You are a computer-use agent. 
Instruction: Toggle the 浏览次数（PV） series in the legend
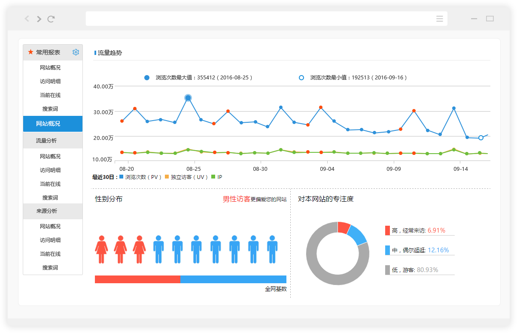pyautogui.click(x=140, y=177)
